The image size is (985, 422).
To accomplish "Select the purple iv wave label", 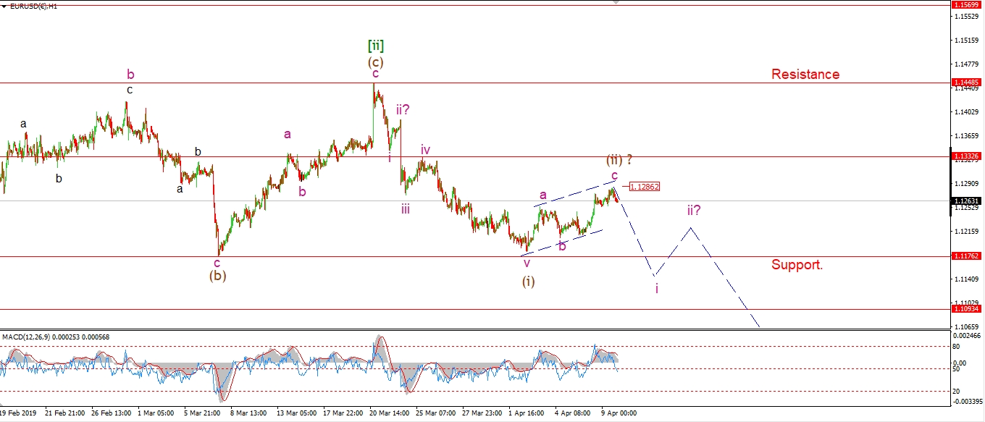I will 426,150.
